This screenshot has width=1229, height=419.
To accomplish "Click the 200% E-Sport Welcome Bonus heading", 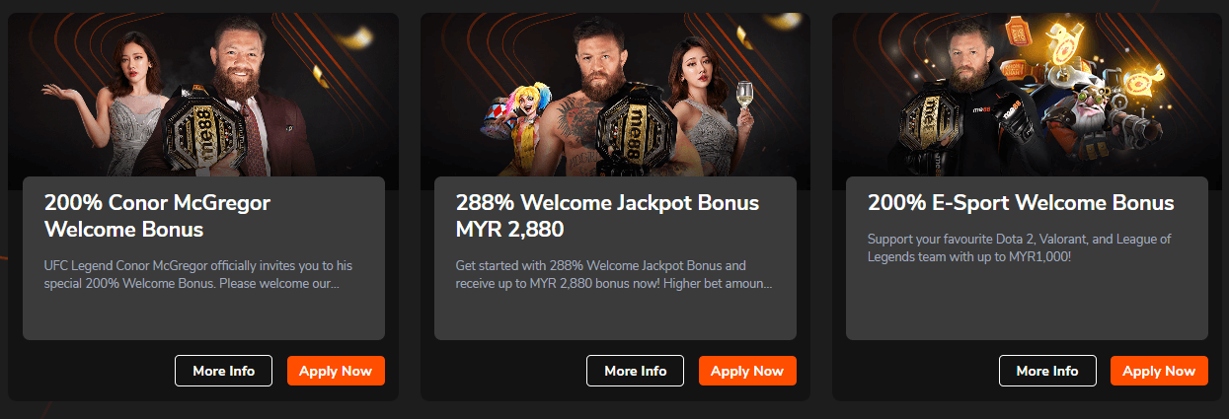I will [1021, 203].
